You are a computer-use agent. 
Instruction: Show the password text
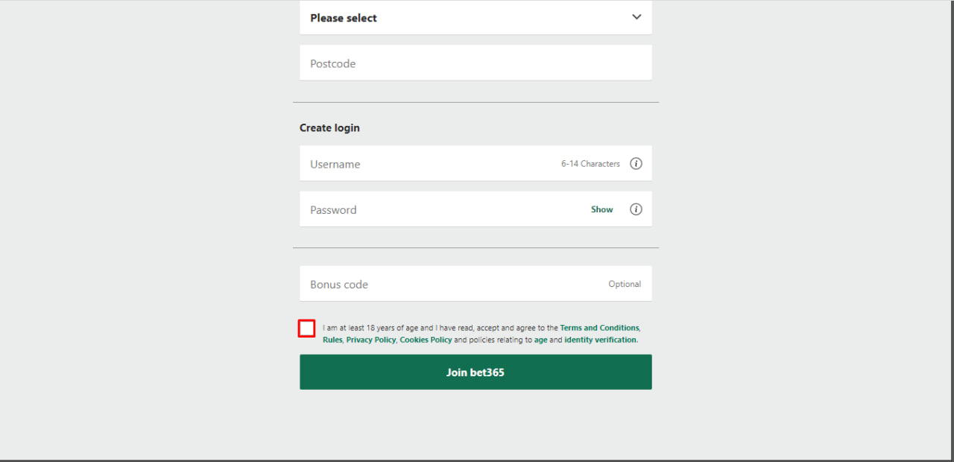click(x=601, y=209)
